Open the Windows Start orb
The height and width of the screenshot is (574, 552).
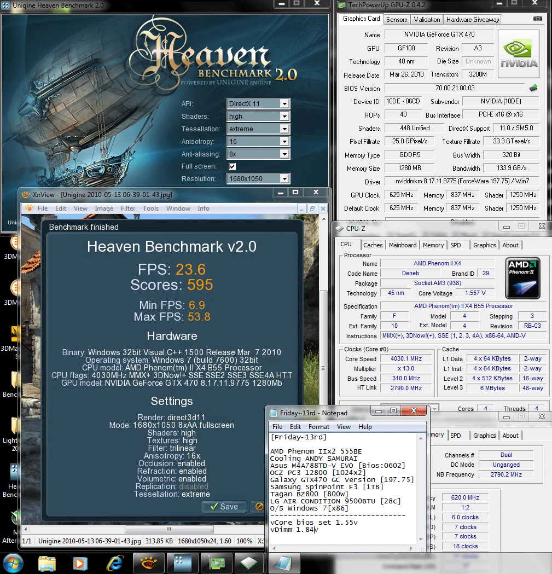coord(13,564)
